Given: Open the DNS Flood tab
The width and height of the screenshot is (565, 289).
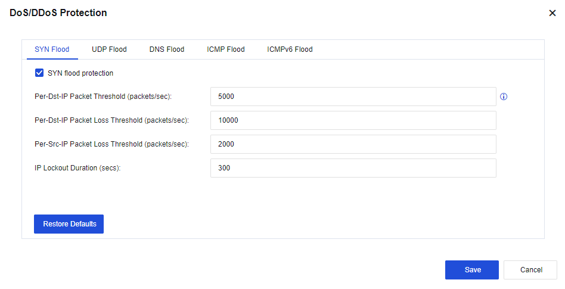Looking at the screenshot, I should click(x=167, y=49).
